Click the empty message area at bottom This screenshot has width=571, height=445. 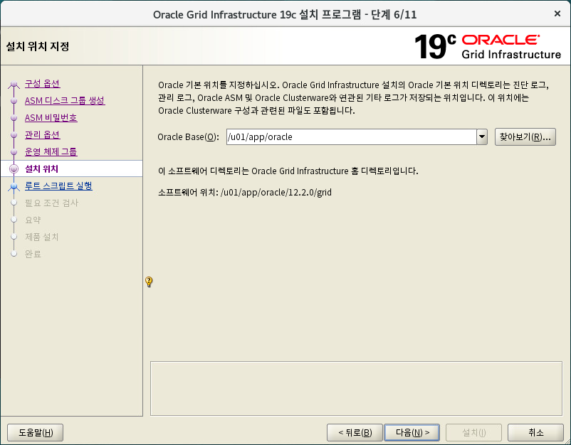click(356, 388)
